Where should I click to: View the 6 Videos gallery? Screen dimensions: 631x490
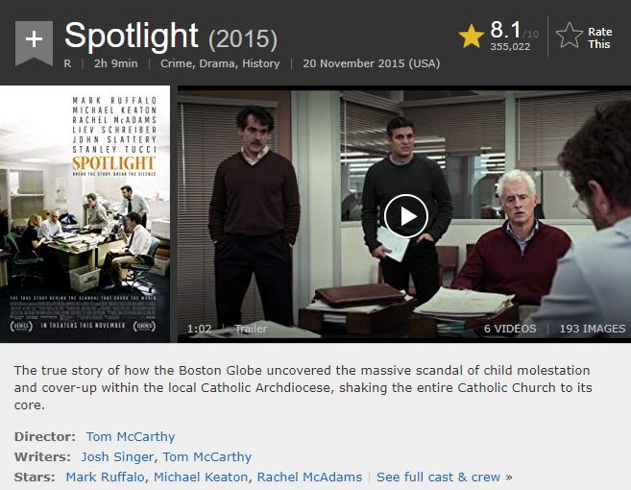coord(508,329)
